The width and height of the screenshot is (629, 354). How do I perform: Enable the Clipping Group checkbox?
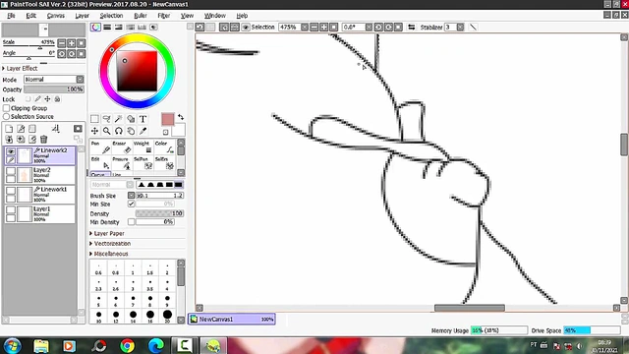point(7,108)
